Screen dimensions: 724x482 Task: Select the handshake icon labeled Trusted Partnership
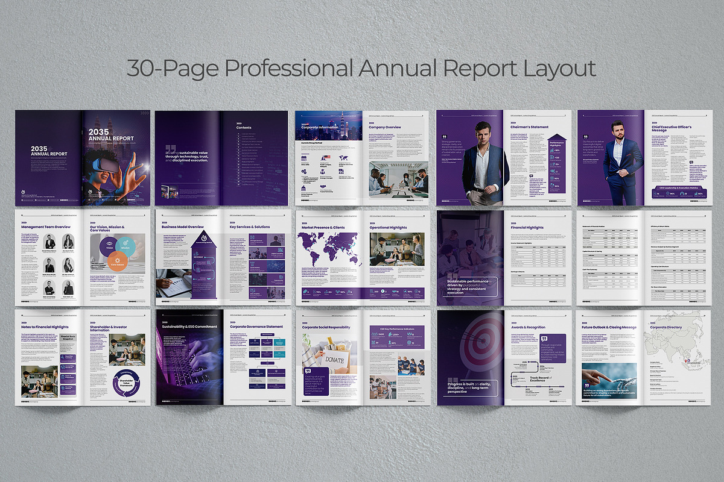(x=323, y=187)
